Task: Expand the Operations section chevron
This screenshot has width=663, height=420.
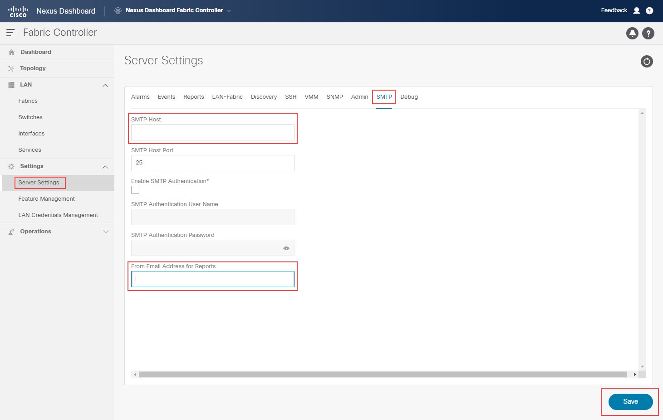Action: [106, 232]
